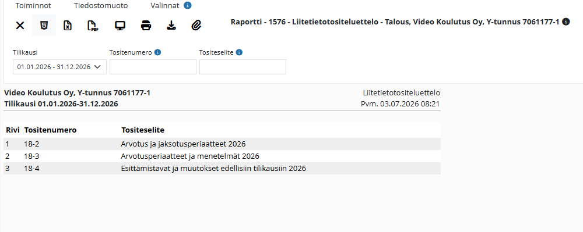Select the HTML file format icon
The image size is (583, 232).
point(44,26)
